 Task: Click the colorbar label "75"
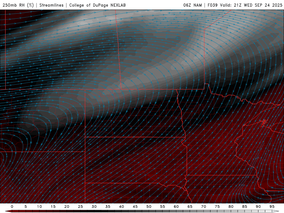click(x=217, y=207)
